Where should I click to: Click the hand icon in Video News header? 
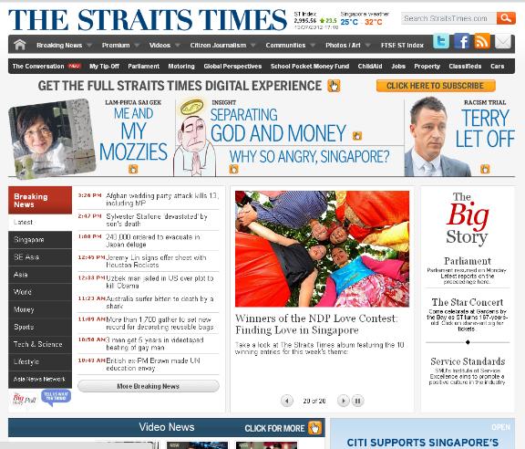coord(314,428)
